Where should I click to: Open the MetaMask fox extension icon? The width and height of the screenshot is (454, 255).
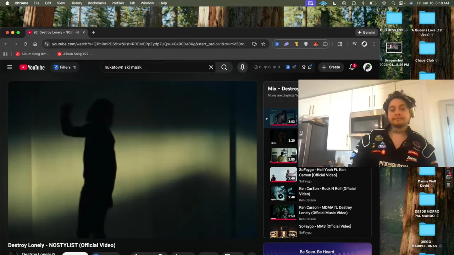pos(315,44)
